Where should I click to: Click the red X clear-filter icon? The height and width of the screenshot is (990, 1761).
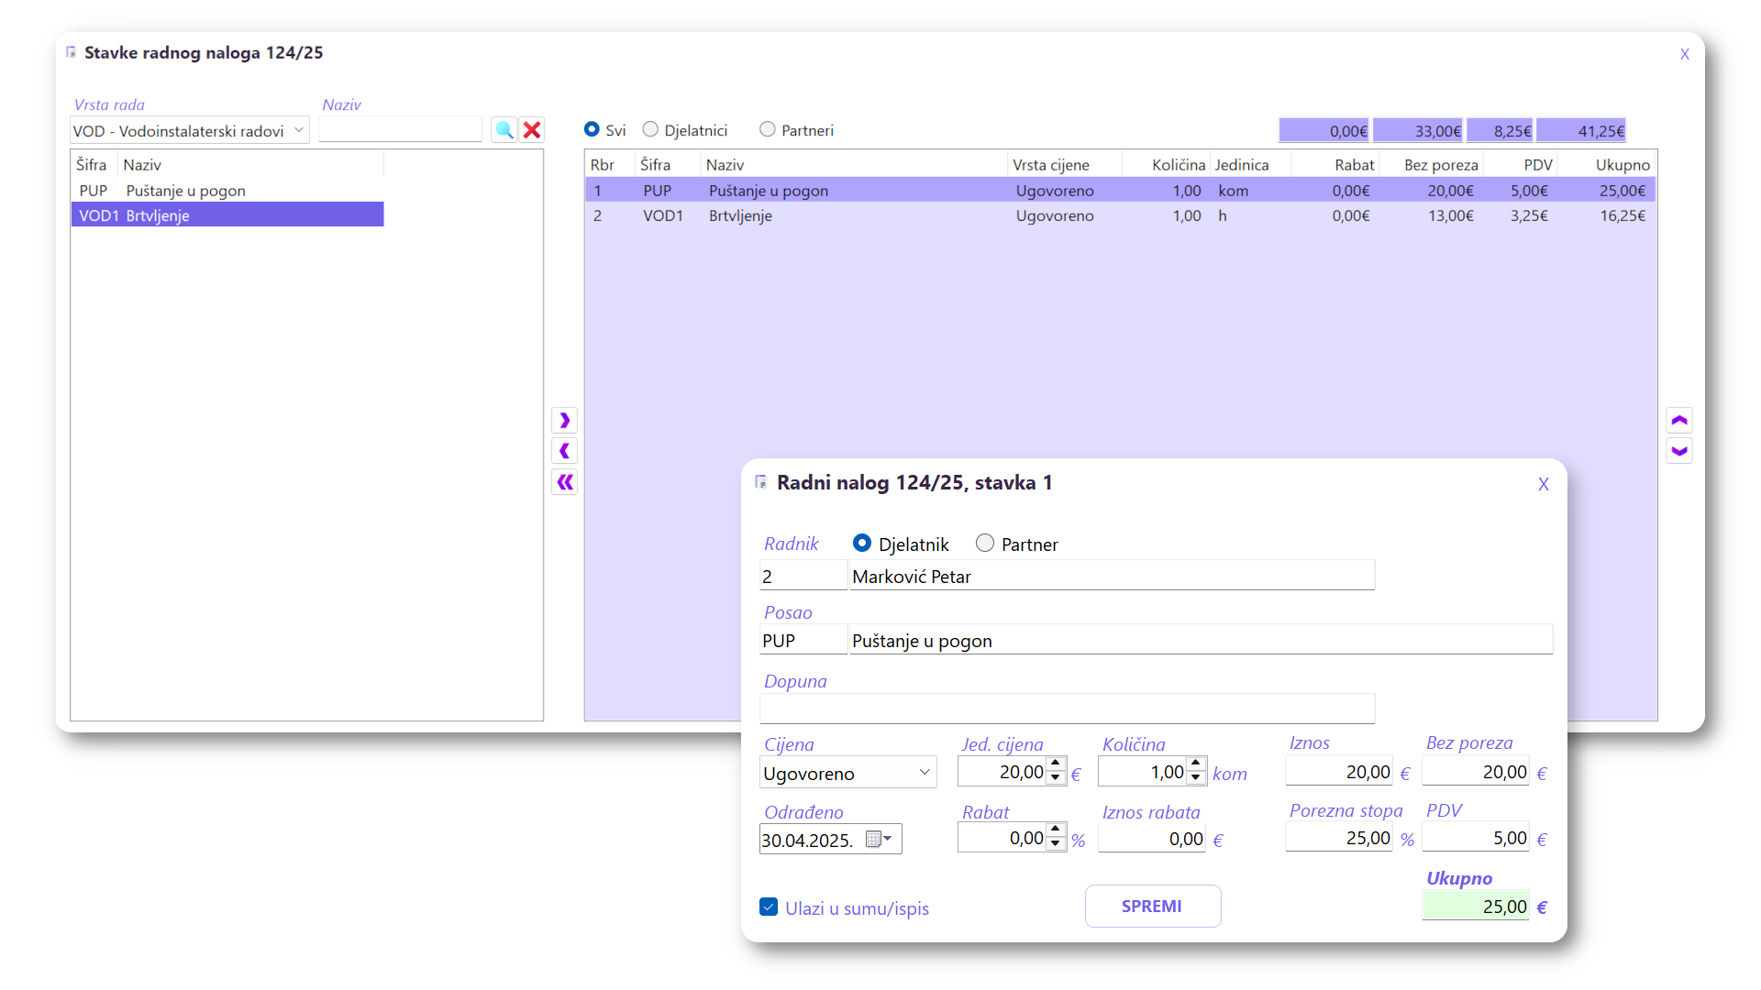[x=532, y=130]
